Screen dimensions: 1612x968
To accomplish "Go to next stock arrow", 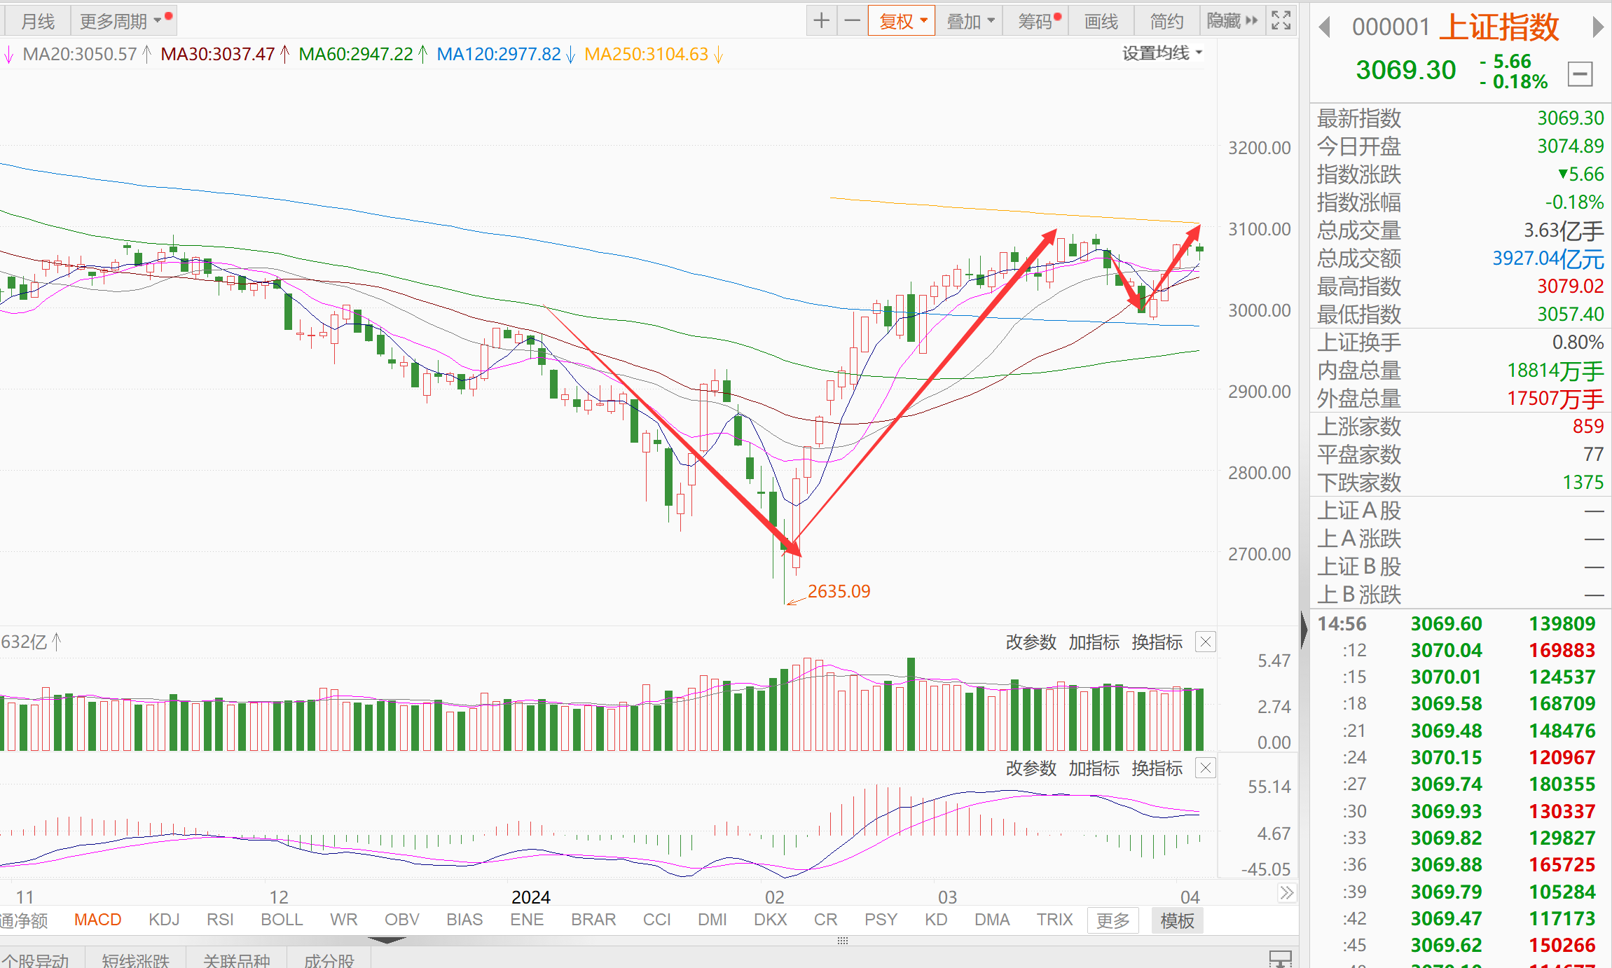I will coord(1597,27).
